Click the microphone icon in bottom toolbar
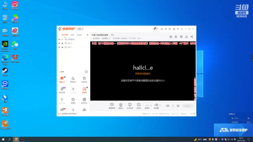Image resolution: width=253 pixels, height=142 pixels. pos(147,105)
